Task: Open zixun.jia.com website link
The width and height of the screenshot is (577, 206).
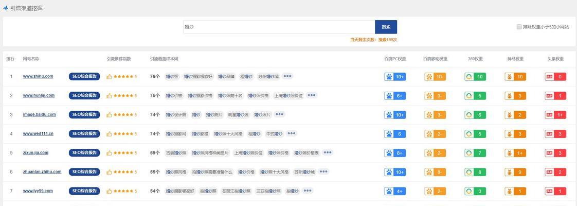Action: click(x=35, y=152)
